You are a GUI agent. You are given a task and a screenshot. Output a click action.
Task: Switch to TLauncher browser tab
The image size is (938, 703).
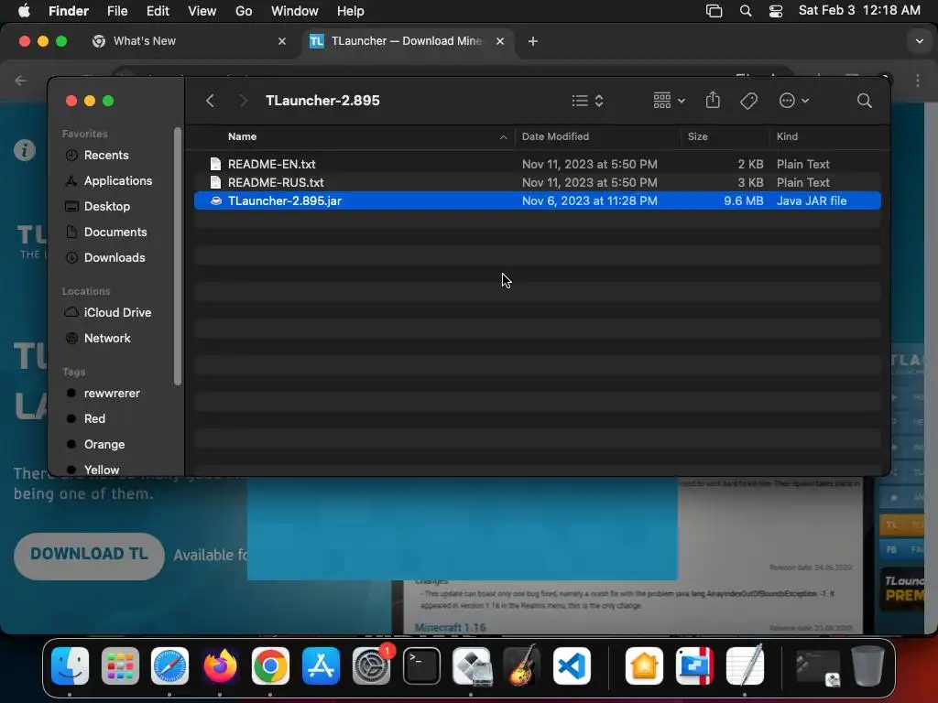407,41
